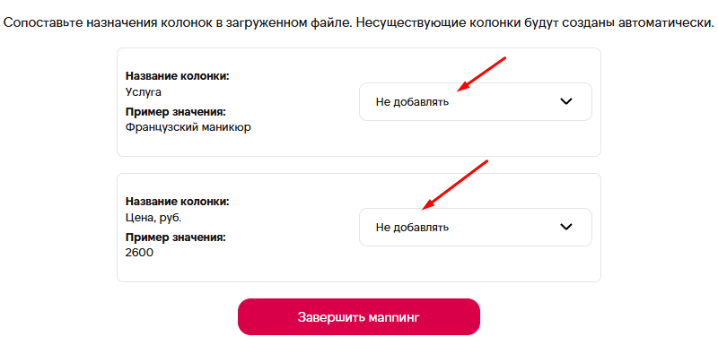Click 'Название колонки:' label in the Цена card
The image size is (718, 354).
[x=177, y=202]
